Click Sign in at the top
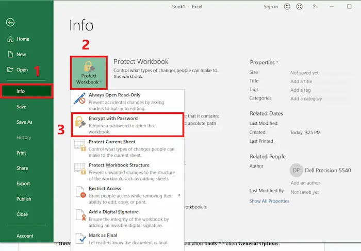This screenshot has height=251, width=361. click(271, 7)
